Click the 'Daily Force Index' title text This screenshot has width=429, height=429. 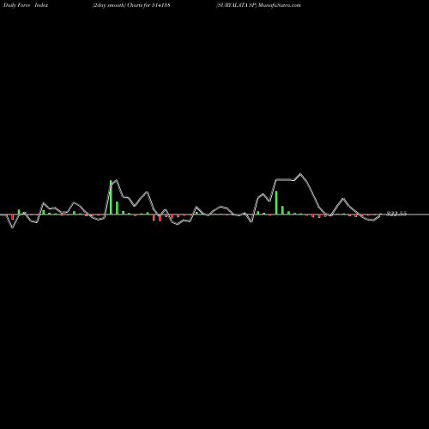[26, 5]
